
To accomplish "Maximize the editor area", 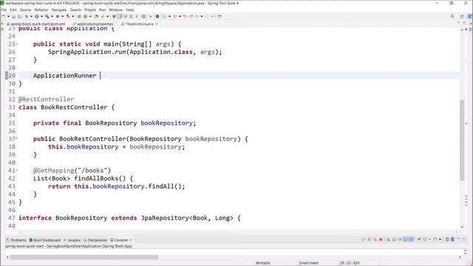I will (x=464, y=23).
